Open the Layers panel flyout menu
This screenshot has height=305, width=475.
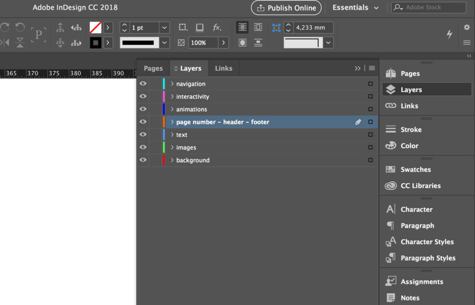click(372, 68)
